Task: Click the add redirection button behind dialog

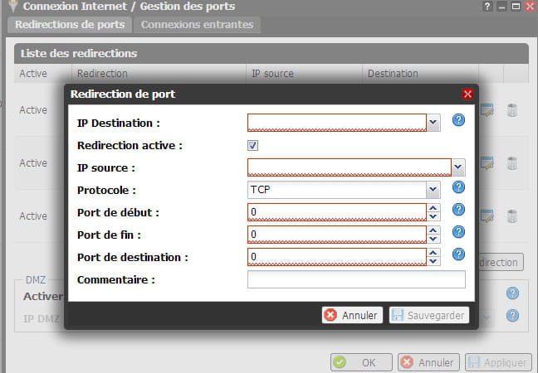Action: (x=501, y=263)
